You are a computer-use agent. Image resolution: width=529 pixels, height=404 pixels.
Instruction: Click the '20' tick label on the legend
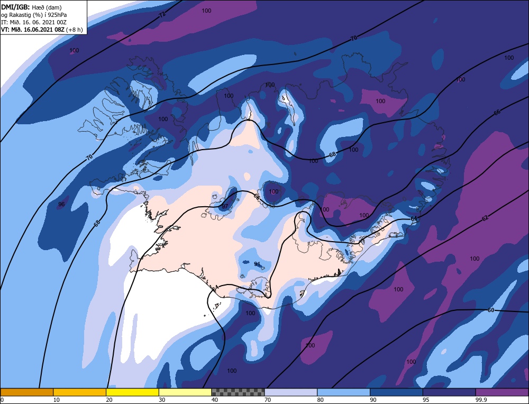coord(110,400)
